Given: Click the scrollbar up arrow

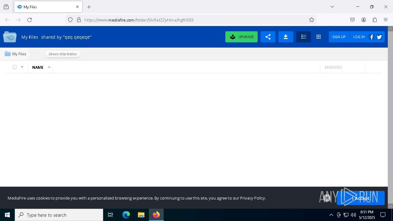Looking at the screenshot, I should point(390,29).
